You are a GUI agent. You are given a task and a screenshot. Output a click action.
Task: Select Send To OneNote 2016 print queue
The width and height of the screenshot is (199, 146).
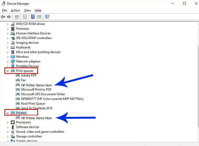pyautogui.click(x=37, y=108)
